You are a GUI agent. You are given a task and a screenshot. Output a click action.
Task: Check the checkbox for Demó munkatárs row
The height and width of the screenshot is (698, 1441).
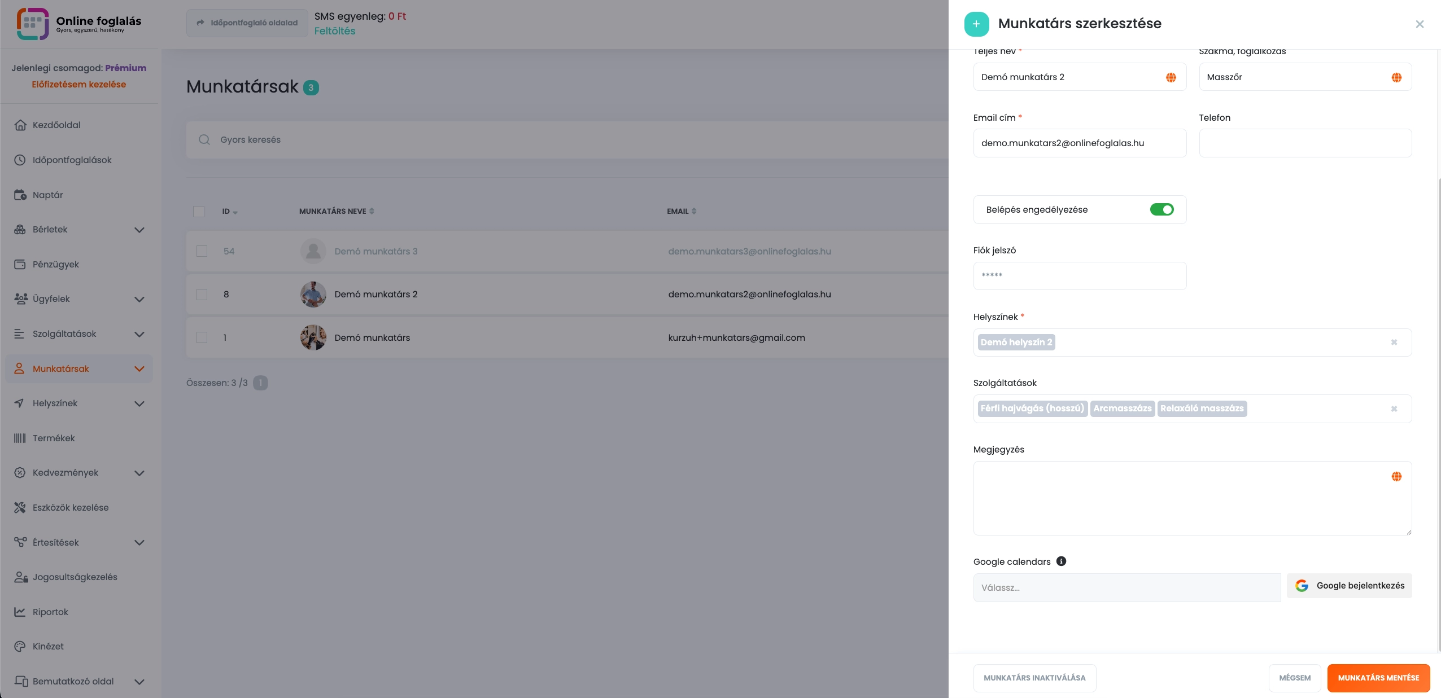coord(202,337)
